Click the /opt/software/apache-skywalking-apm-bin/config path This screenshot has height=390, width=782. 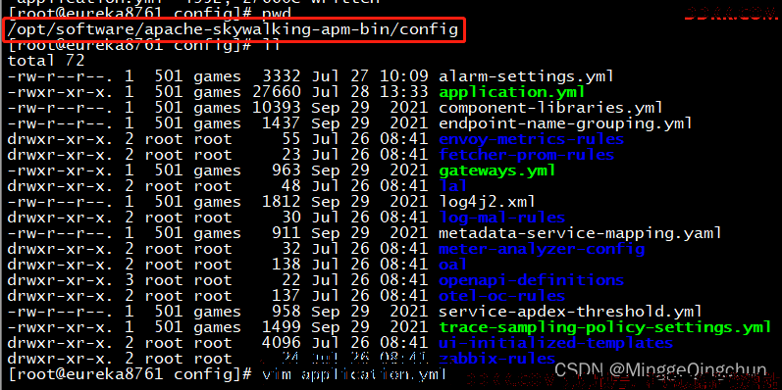coord(233,29)
